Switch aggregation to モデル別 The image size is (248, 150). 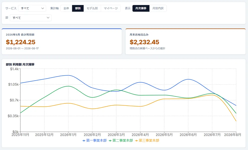pyautogui.click(x=92, y=8)
